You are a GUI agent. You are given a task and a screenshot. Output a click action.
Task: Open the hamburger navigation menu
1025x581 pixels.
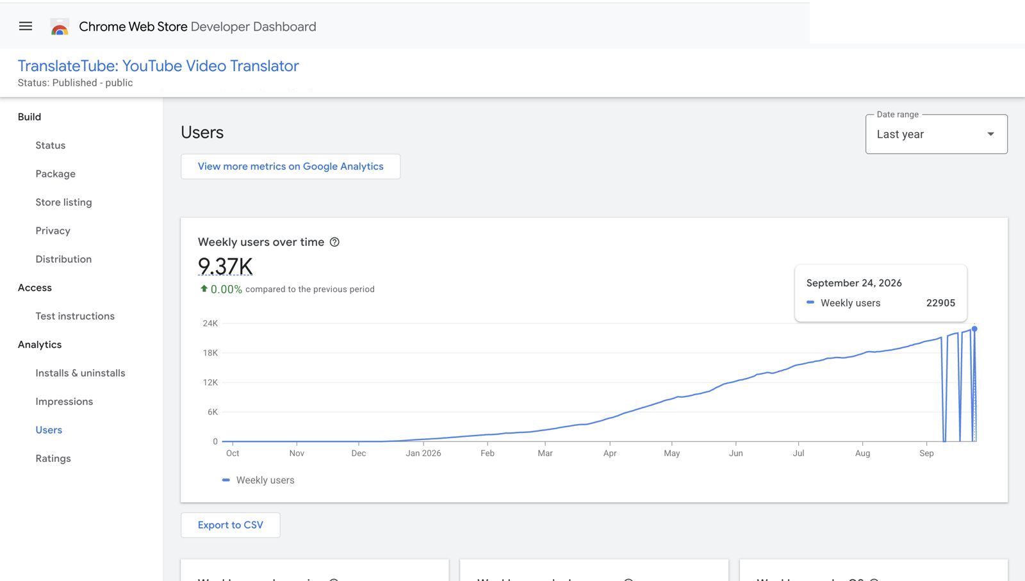click(26, 26)
